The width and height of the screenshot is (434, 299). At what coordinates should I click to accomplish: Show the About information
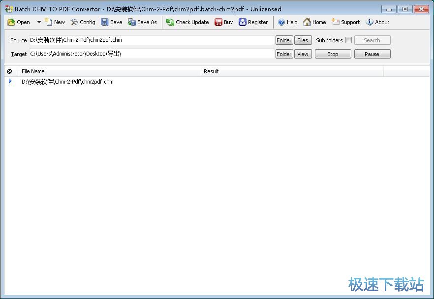pos(377,22)
